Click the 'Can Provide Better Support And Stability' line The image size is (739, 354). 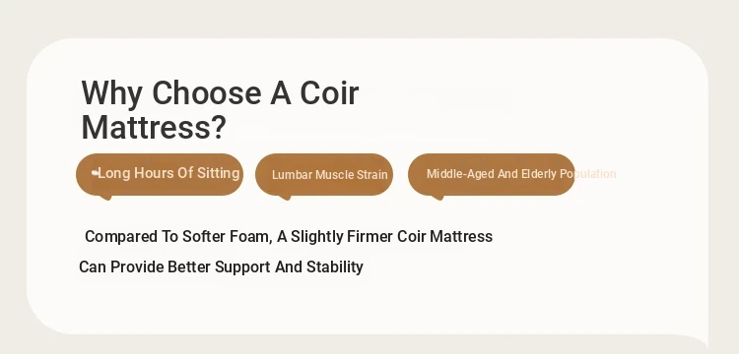[x=221, y=267]
